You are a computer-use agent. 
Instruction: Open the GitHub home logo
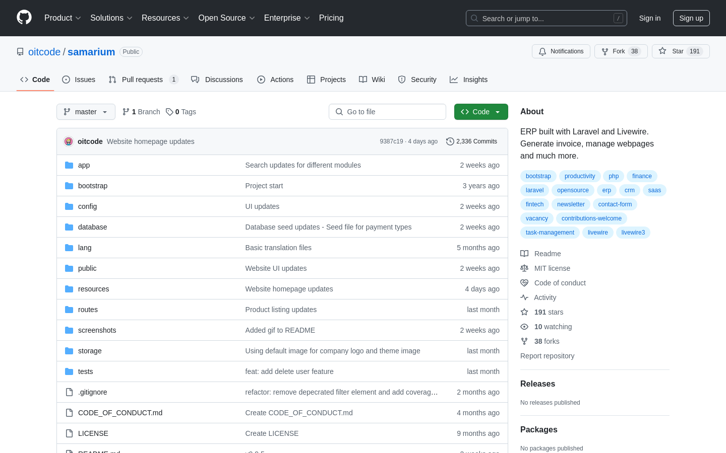(24, 18)
